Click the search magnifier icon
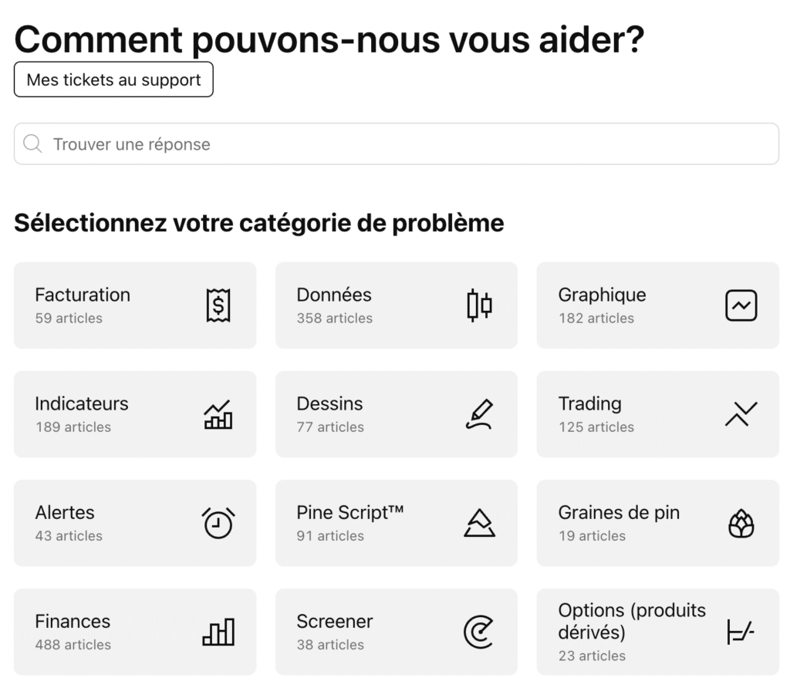The width and height of the screenshot is (790, 688). [x=32, y=144]
